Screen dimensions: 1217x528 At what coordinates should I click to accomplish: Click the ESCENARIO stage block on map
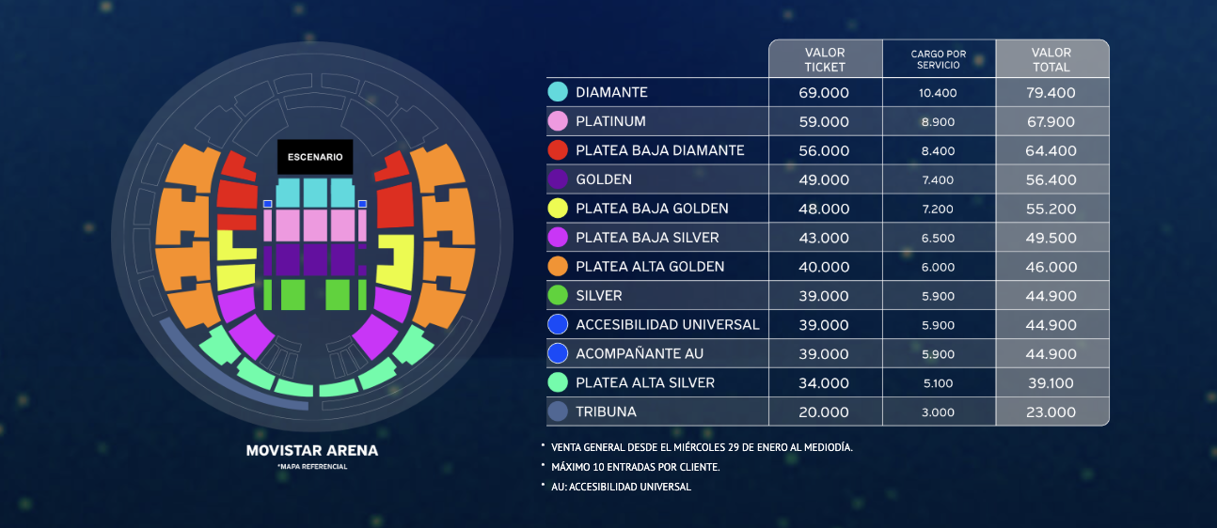[315, 157]
